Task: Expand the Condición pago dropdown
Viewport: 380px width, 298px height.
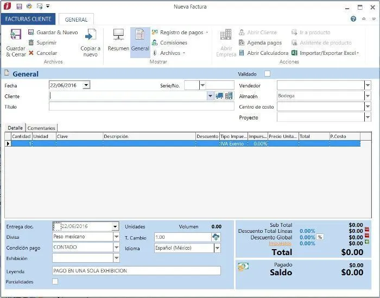Action: pyautogui.click(x=116, y=248)
